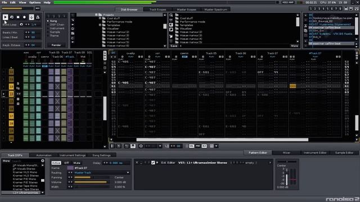Select the Instrument radio option
This screenshot has width=360, height=202.
click(56, 28)
